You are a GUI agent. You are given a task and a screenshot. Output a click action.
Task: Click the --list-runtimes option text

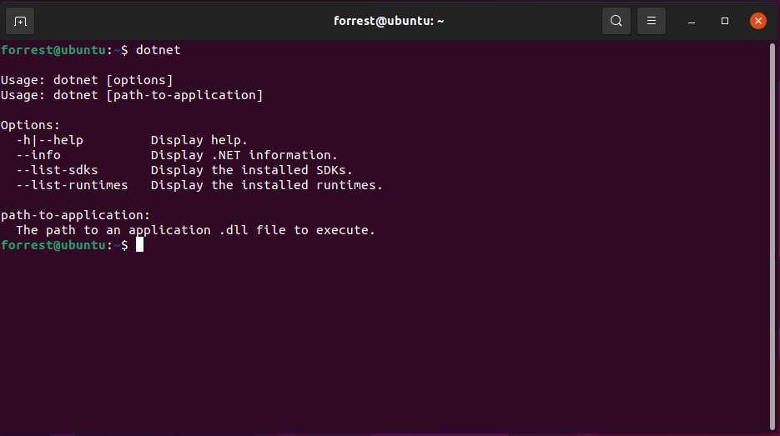tap(72, 185)
